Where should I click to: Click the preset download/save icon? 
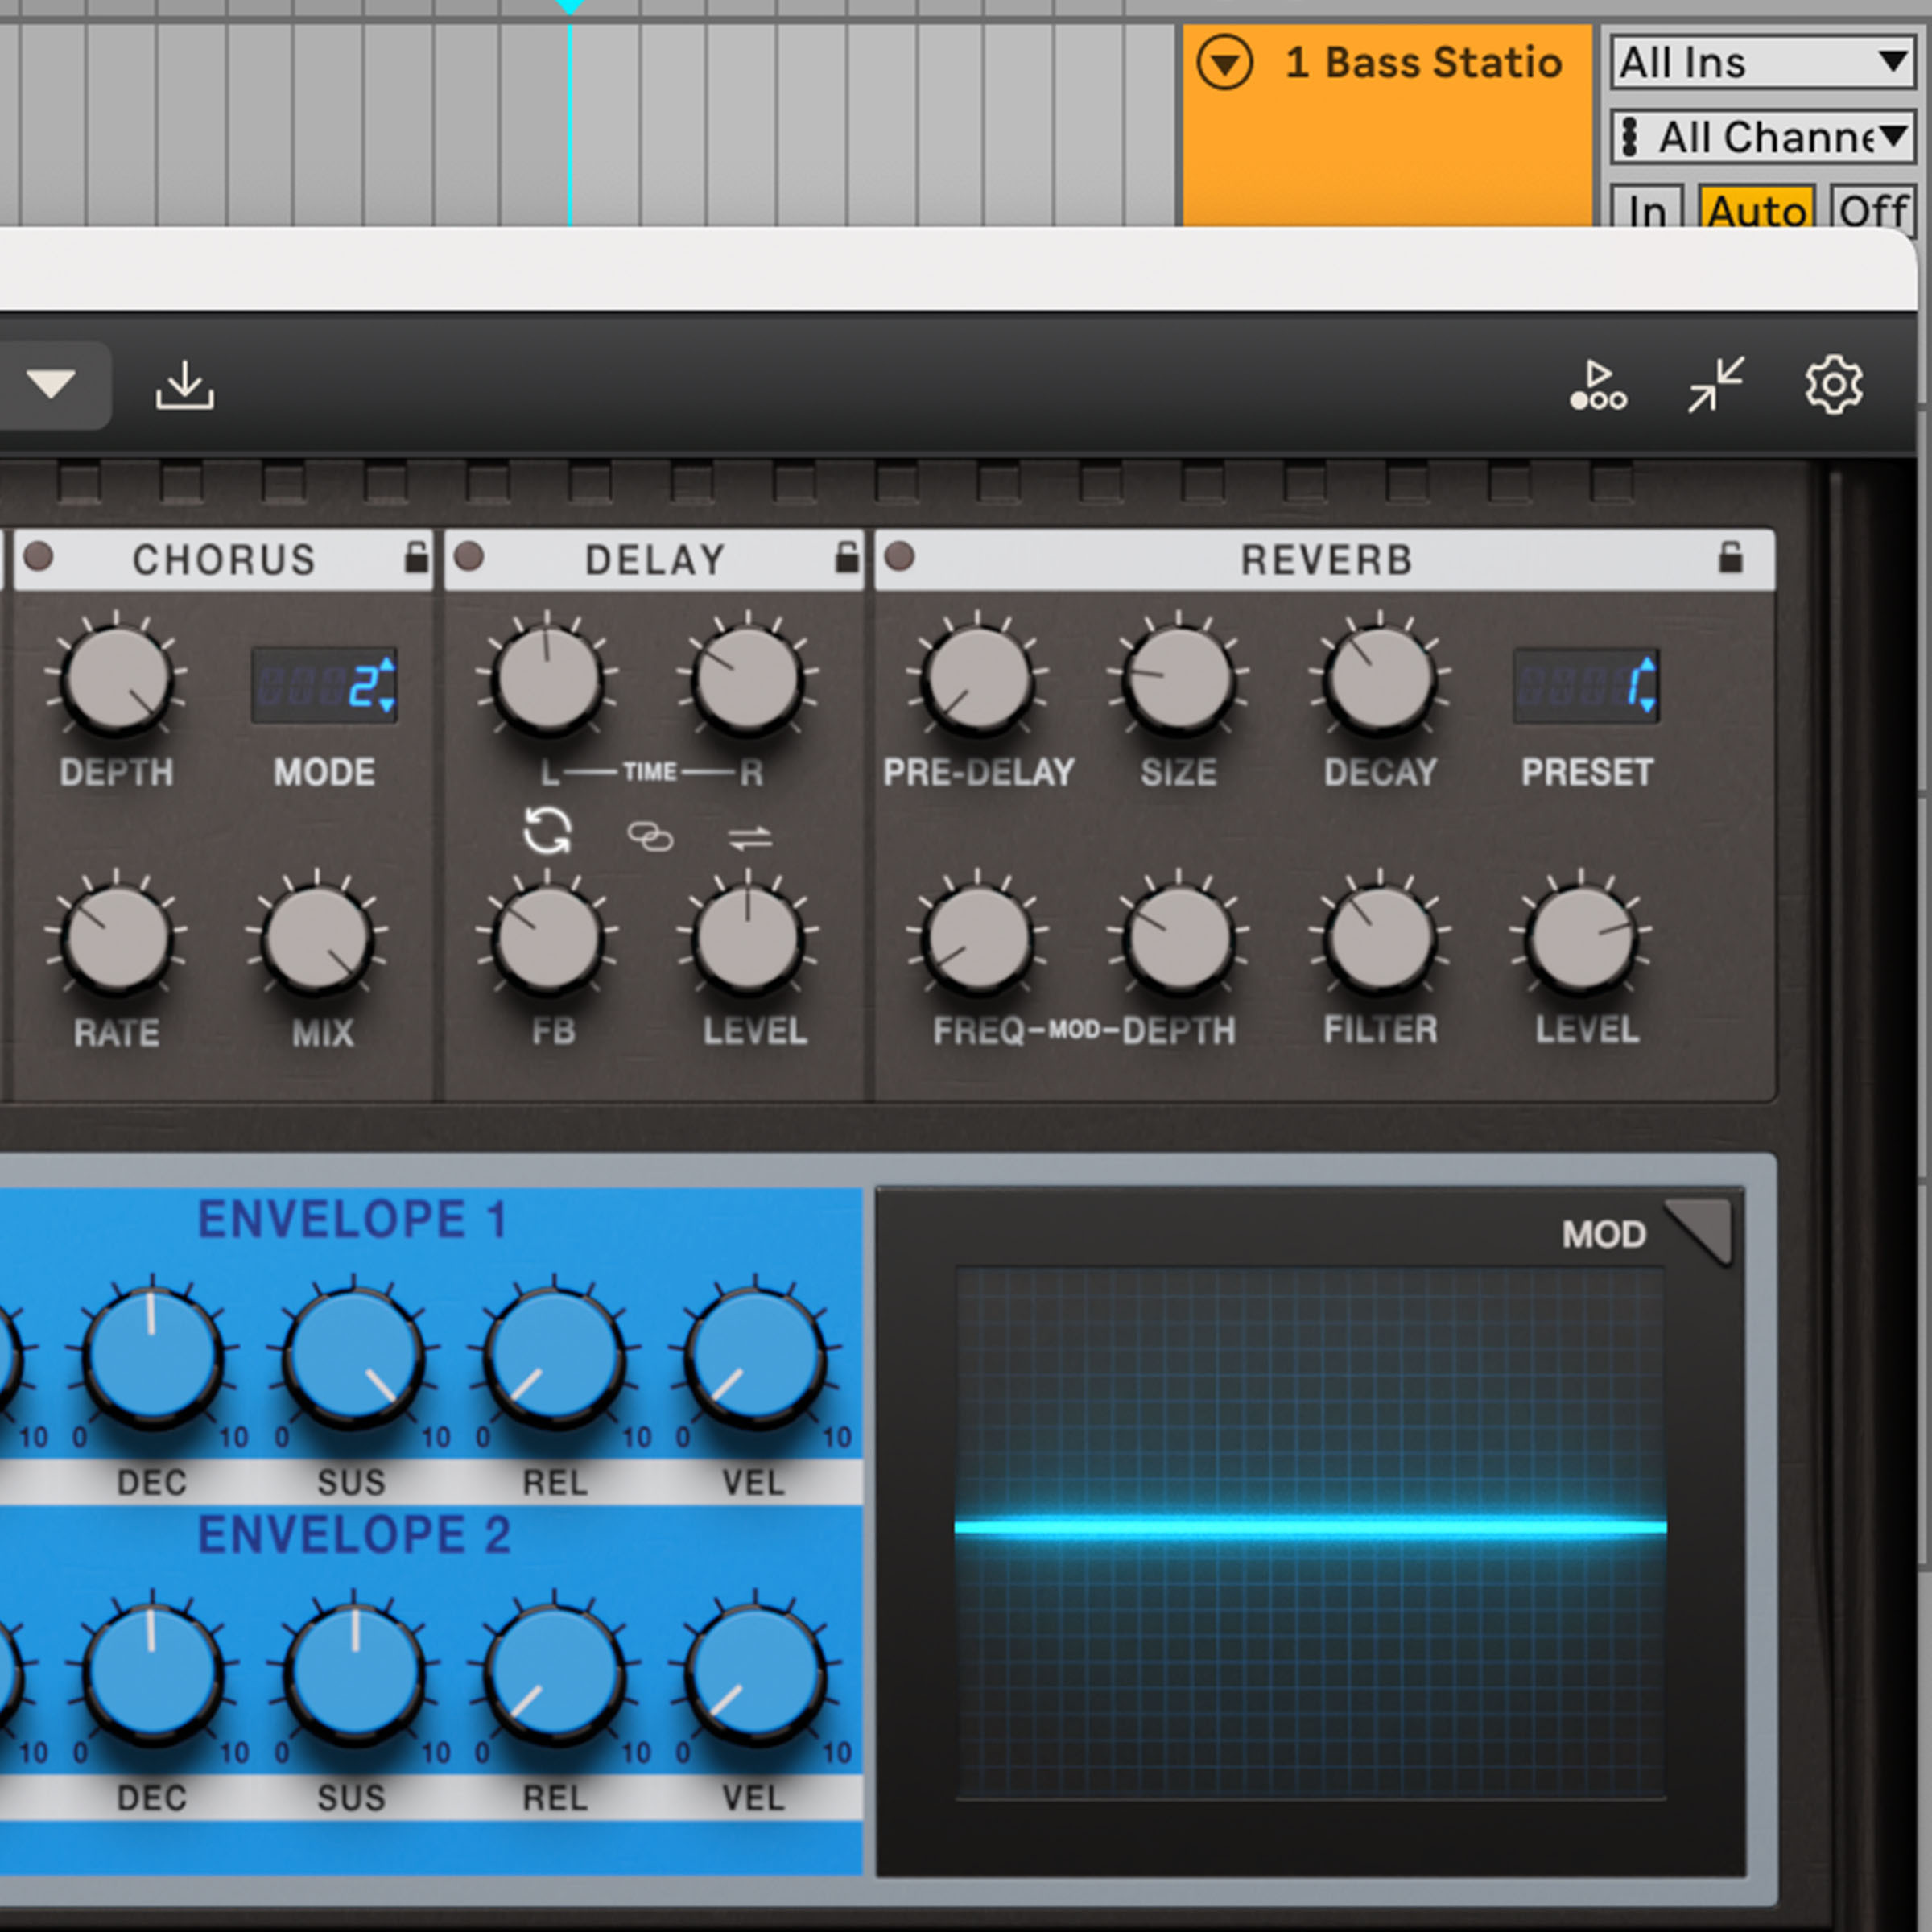coord(185,386)
